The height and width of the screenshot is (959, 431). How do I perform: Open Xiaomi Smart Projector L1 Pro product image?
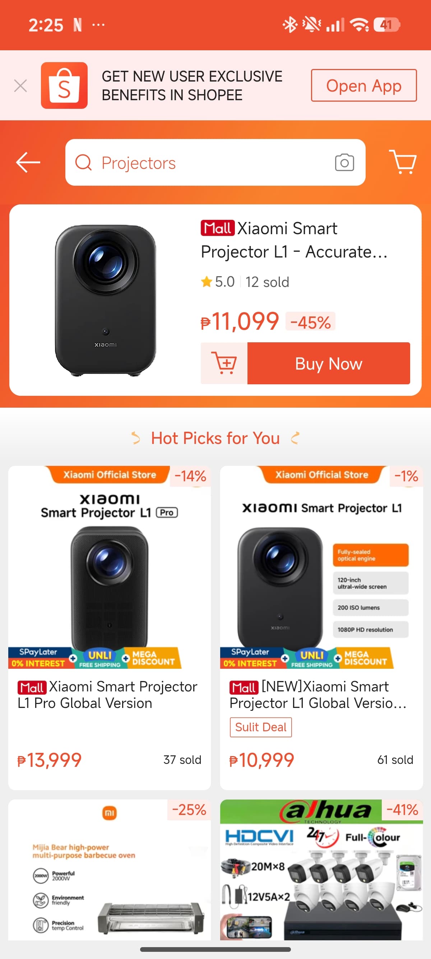[110, 567]
